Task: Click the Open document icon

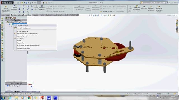Action: click(x=22, y=2)
